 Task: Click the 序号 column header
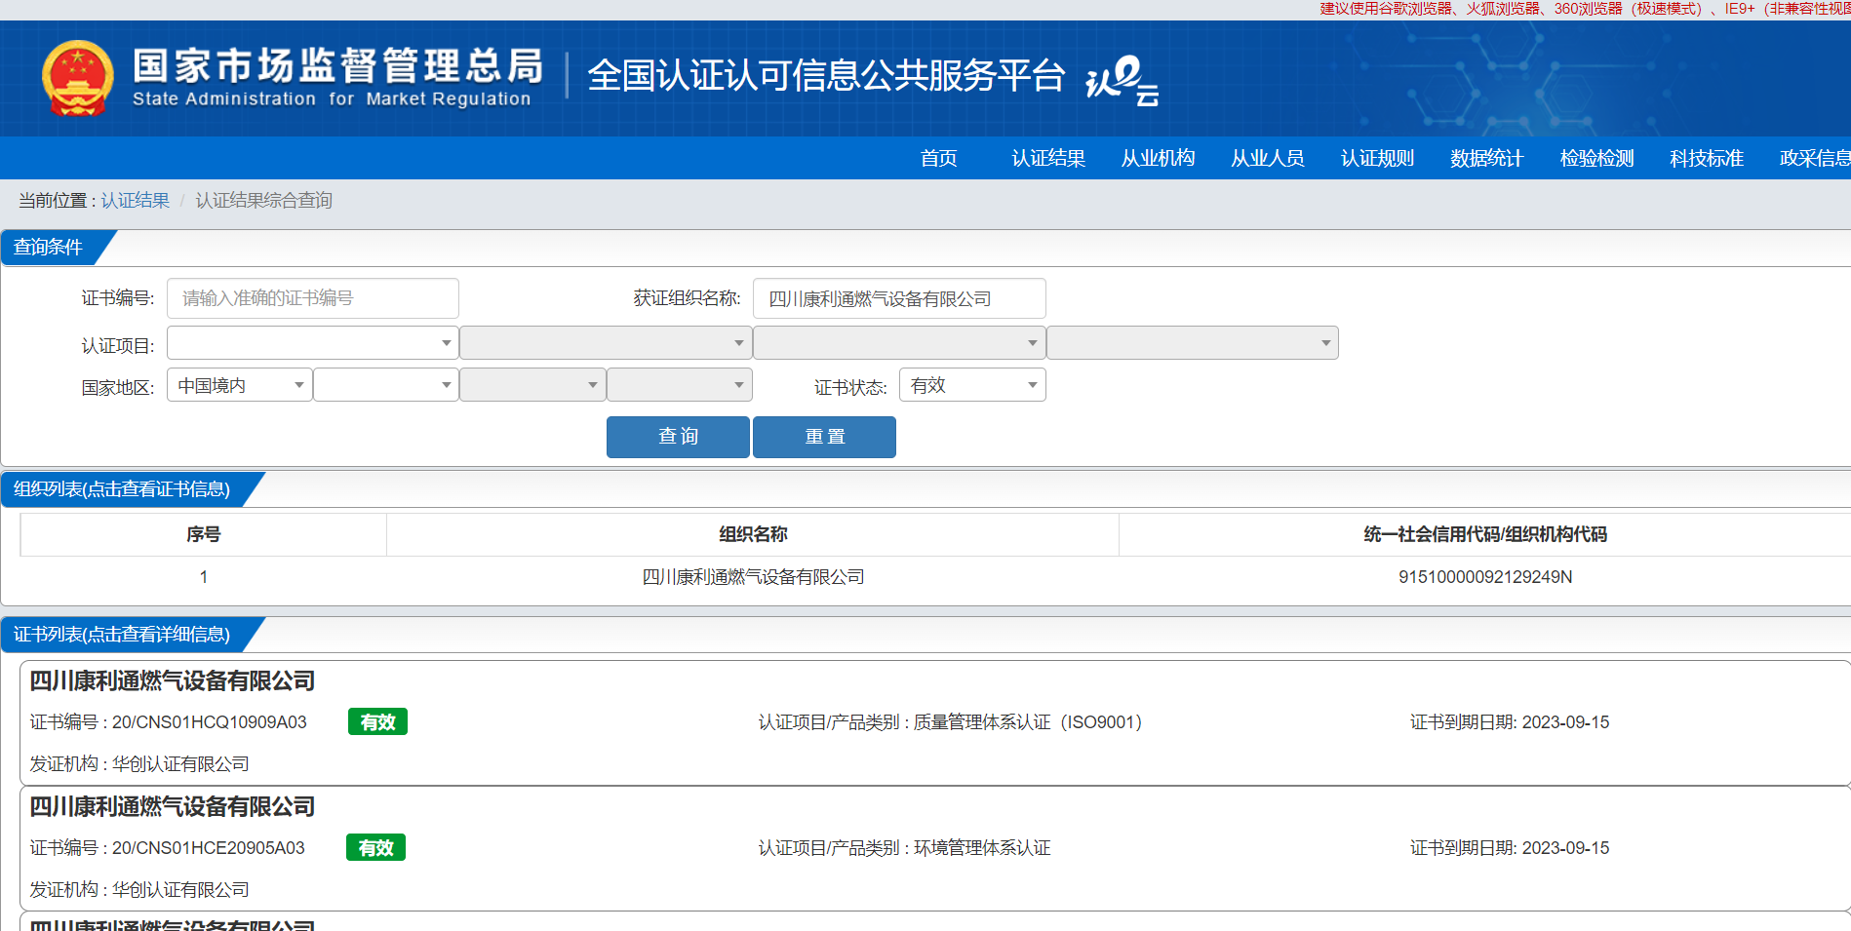click(204, 534)
